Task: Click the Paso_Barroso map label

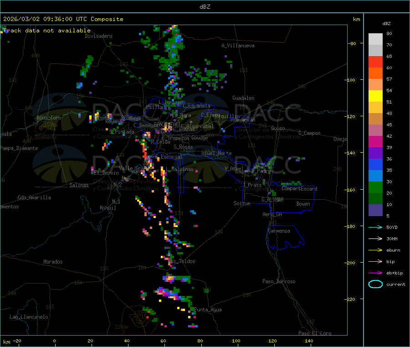Action: click(279, 281)
